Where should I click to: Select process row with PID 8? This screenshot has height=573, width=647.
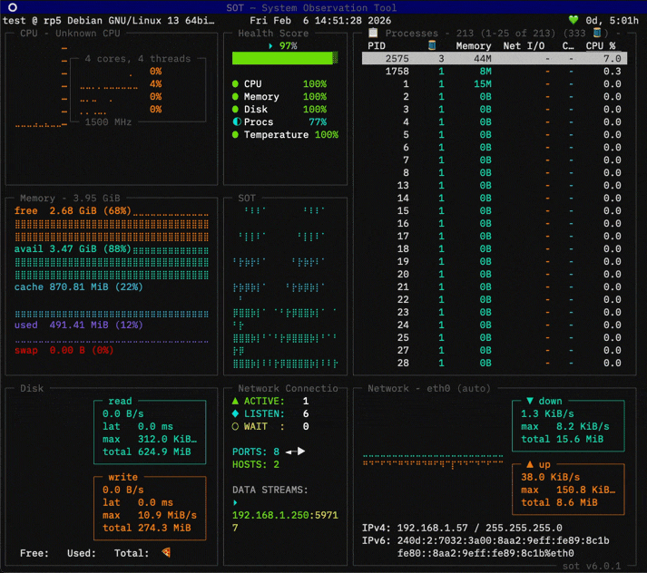pos(495,173)
